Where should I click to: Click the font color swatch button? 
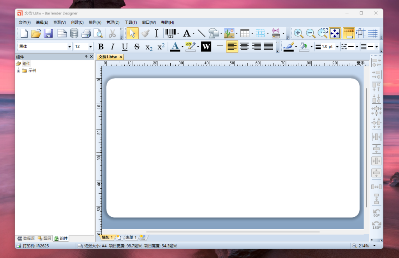pyautogui.click(x=175, y=47)
